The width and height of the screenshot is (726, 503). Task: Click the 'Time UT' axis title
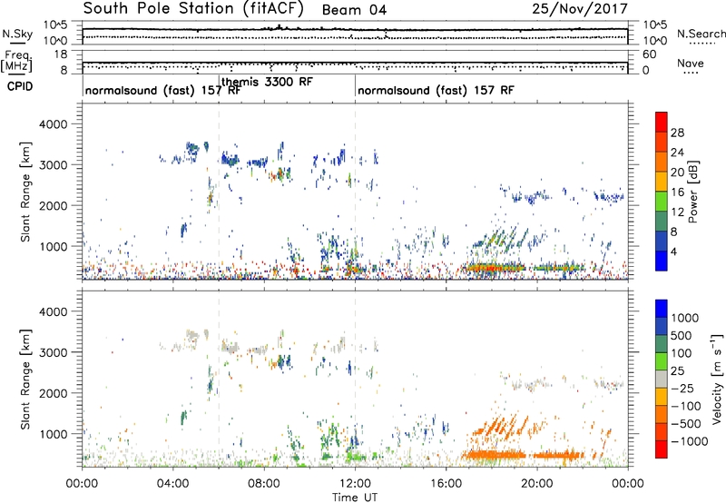pyautogui.click(x=355, y=498)
